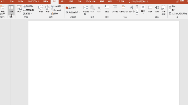This screenshot has width=188, height=105.
Task: Click the 插图 group label
Action: (50, 17)
